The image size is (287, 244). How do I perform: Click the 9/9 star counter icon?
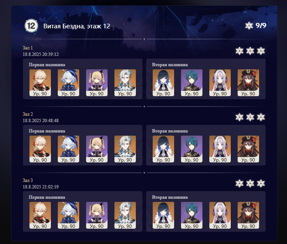click(249, 26)
